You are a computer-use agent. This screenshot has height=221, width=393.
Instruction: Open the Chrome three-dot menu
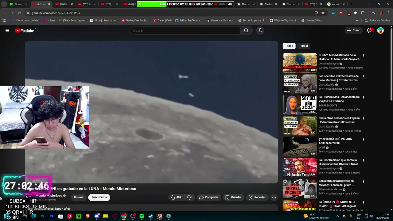pyautogui.click(x=388, y=13)
